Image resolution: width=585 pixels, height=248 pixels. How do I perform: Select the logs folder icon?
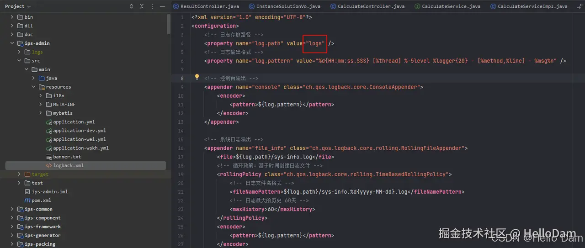coord(27,52)
